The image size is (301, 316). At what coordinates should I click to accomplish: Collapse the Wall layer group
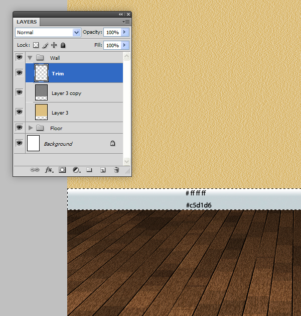pyautogui.click(x=30, y=58)
